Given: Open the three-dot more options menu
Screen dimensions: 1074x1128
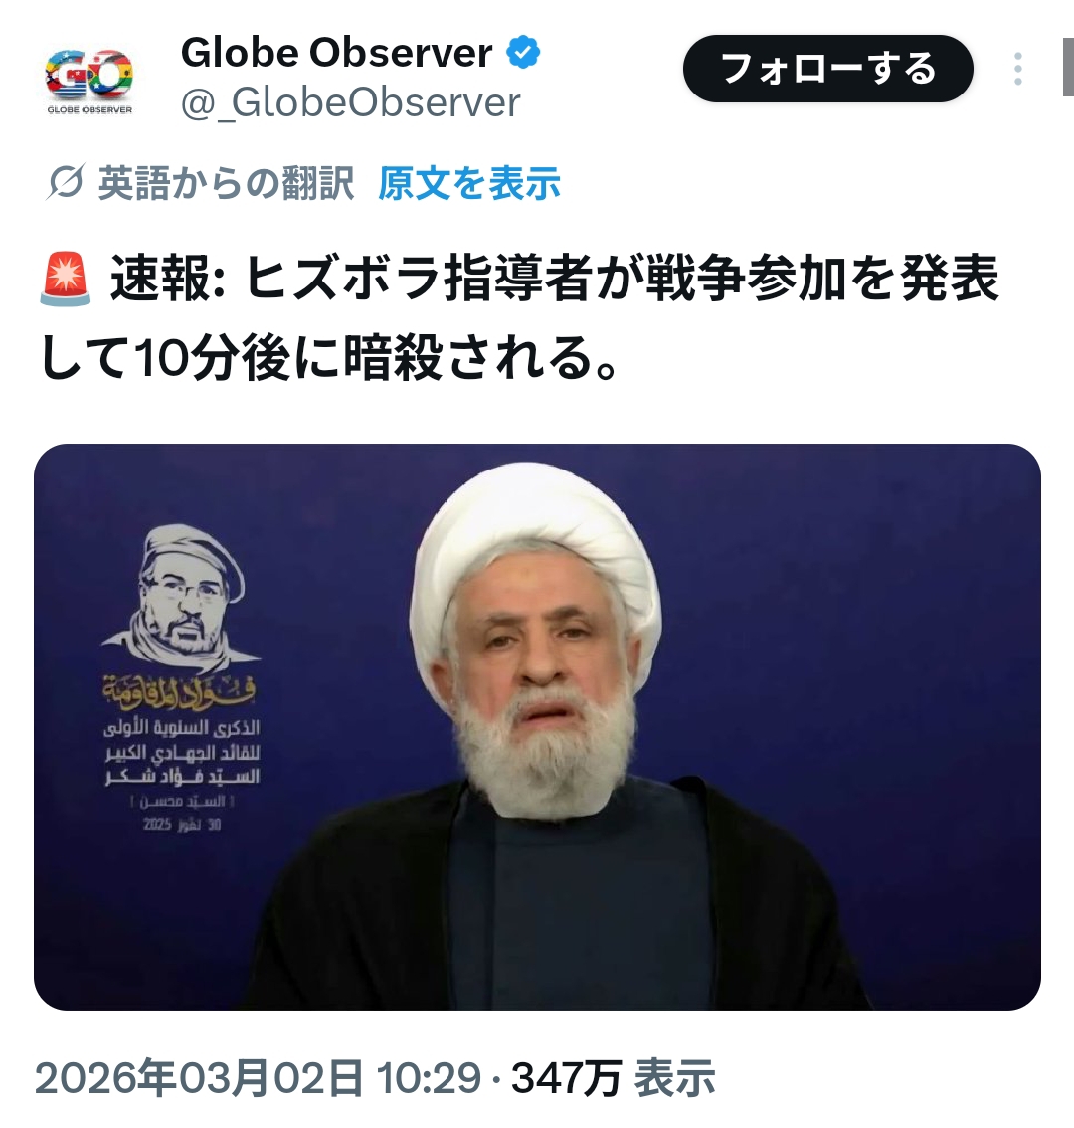Looking at the screenshot, I should pyautogui.click(x=1018, y=69).
